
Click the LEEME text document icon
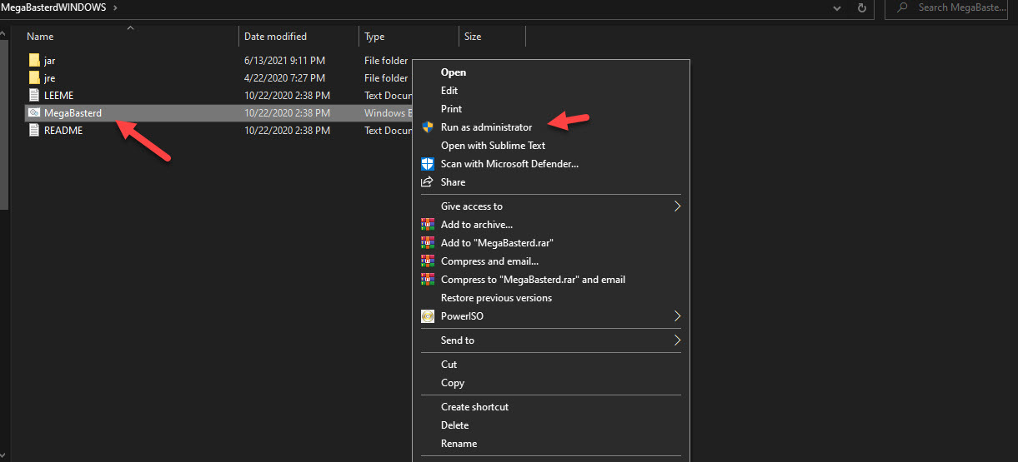34,96
